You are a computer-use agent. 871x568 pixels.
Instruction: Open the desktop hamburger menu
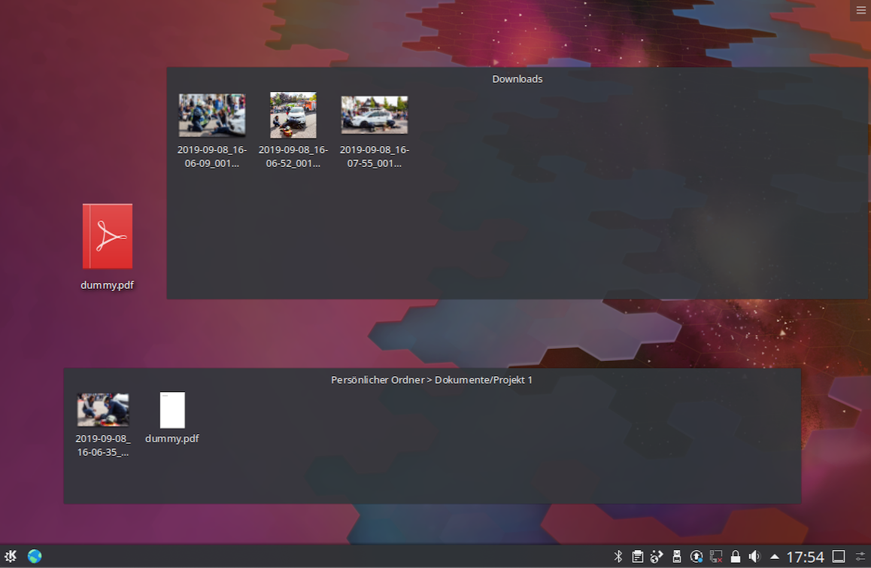pos(860,10)
